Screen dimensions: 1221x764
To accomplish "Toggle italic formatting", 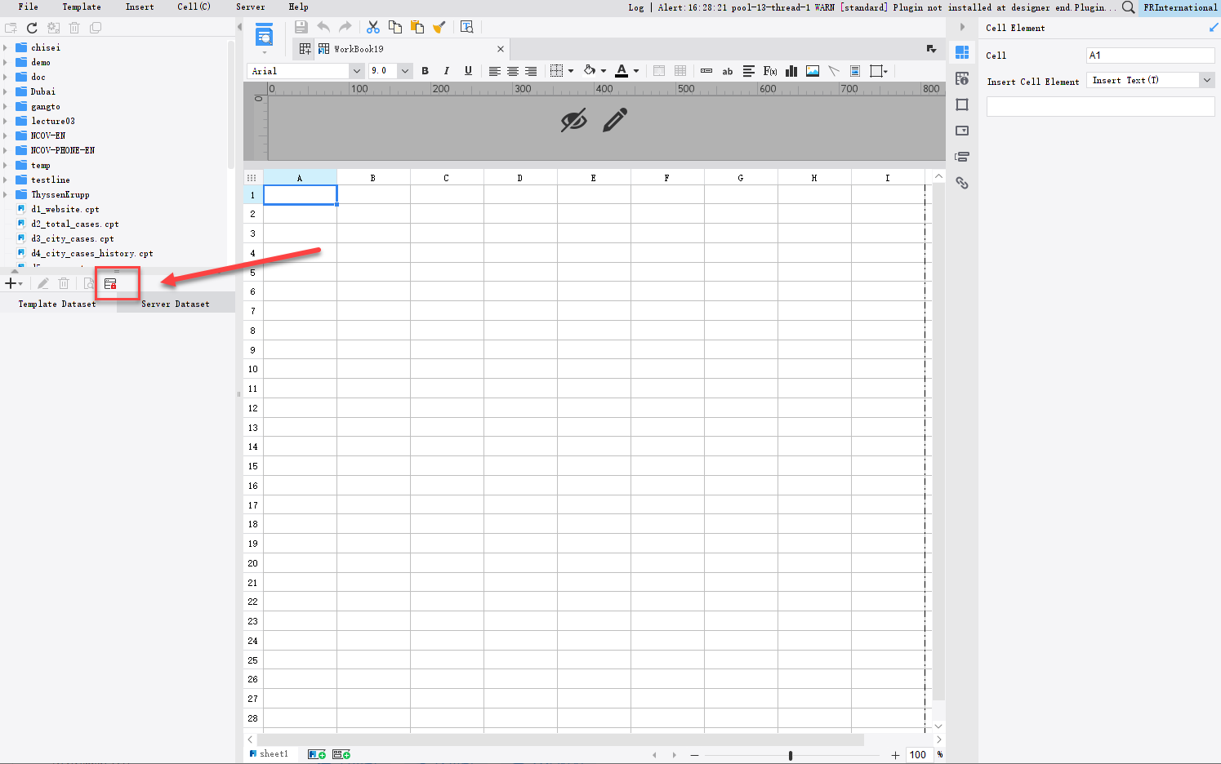I will (x=447, y=71).
